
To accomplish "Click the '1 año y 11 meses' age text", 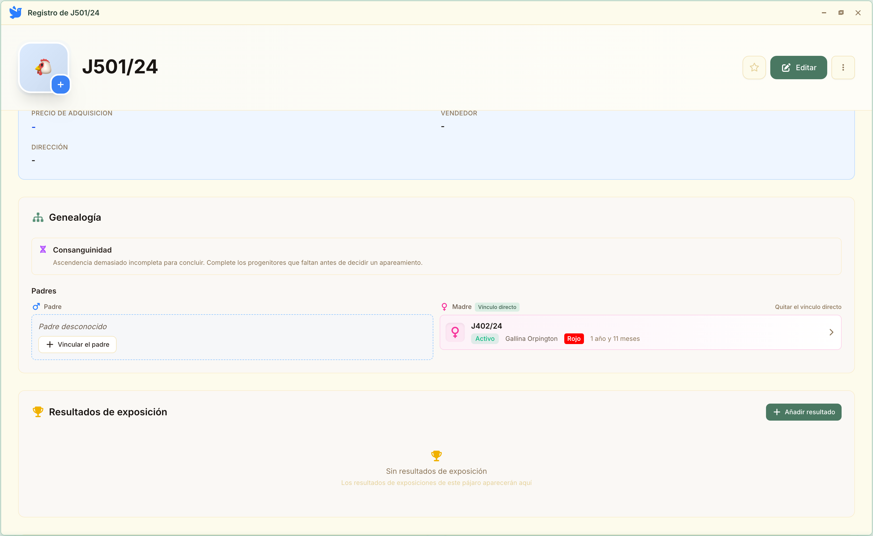I will coord(615,338).
